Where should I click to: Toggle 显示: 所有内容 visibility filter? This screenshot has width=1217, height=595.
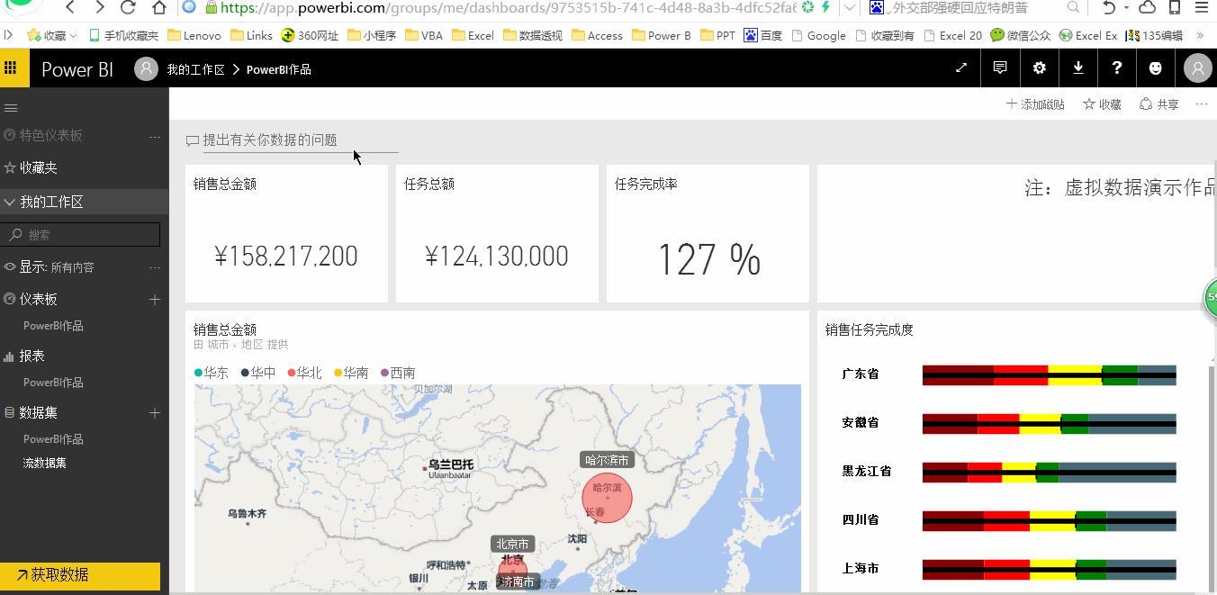(54, 266)
